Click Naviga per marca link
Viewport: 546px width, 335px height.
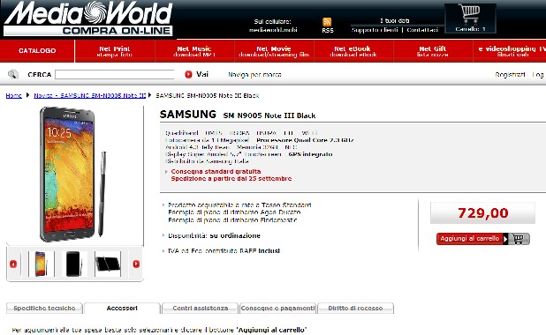(254, 74)
